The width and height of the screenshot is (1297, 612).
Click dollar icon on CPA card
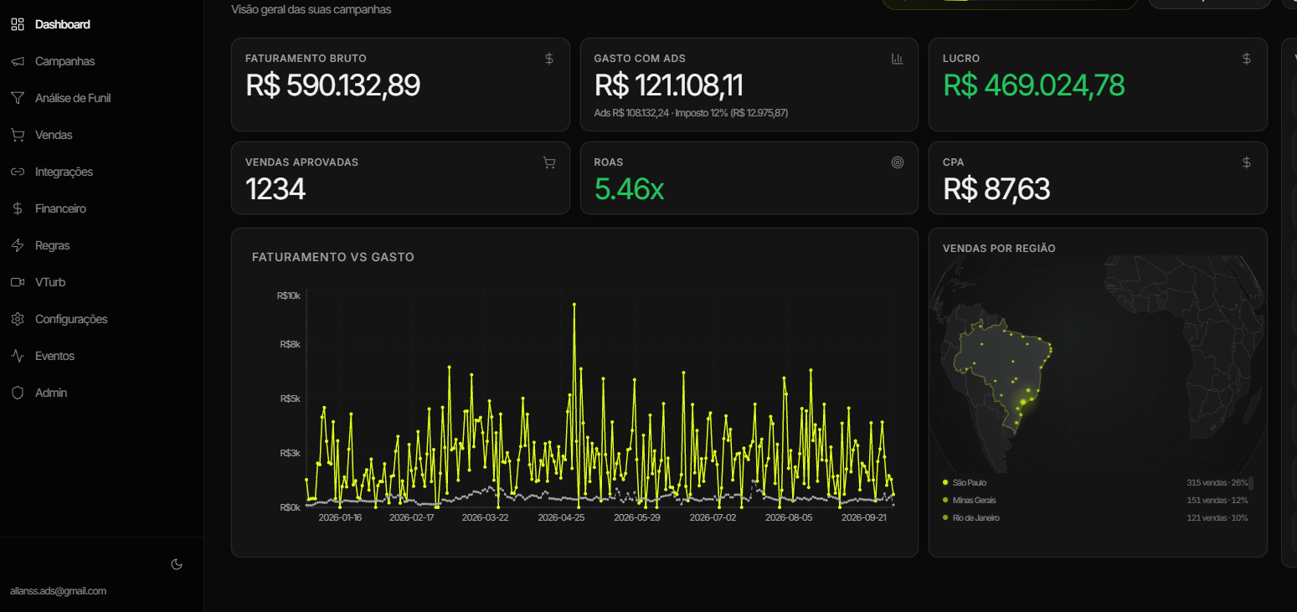(1247, 162)
